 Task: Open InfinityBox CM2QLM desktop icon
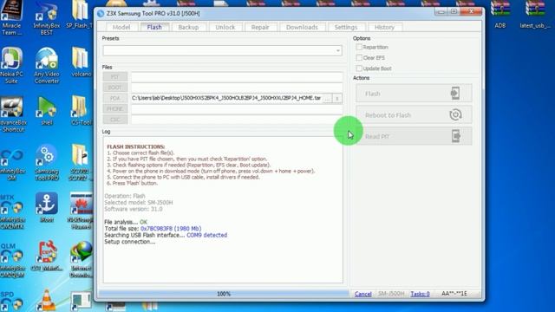[x=11, y=259]
